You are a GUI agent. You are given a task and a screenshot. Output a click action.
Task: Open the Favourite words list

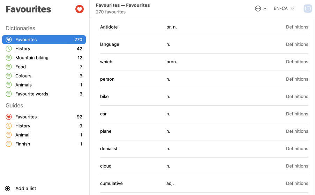pyautogui.click(x=44, y=94)
